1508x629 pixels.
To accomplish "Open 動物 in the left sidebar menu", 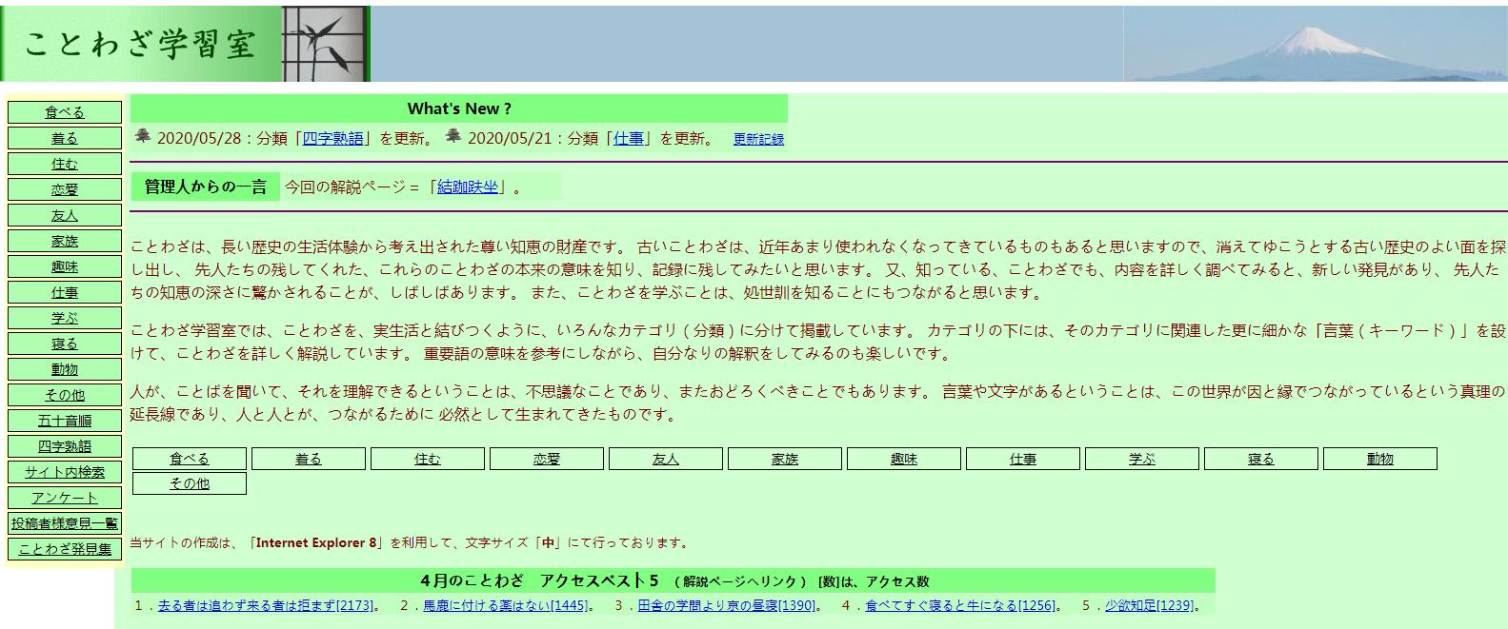I will (65, 369).
